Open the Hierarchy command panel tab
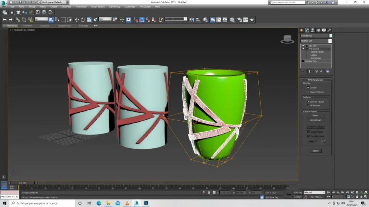The height and width of the screenshot is (207, 369). (313, 30)
